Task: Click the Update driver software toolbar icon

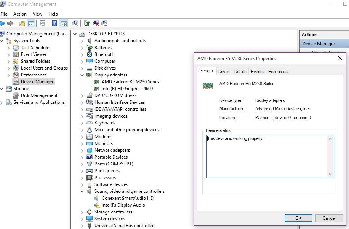Action: pyautogui.click(x=87, y=23)
